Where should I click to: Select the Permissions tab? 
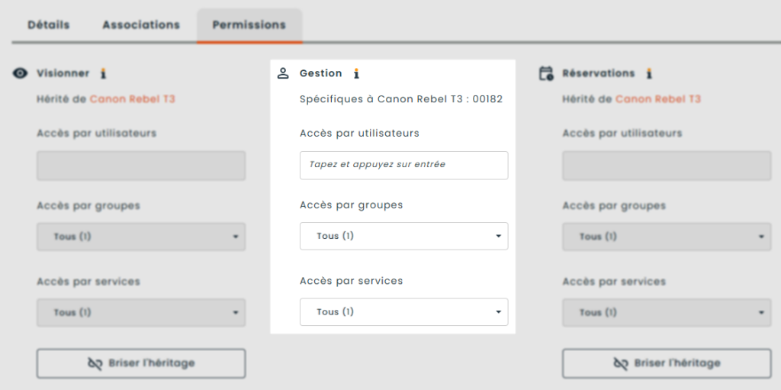(249, 24)
